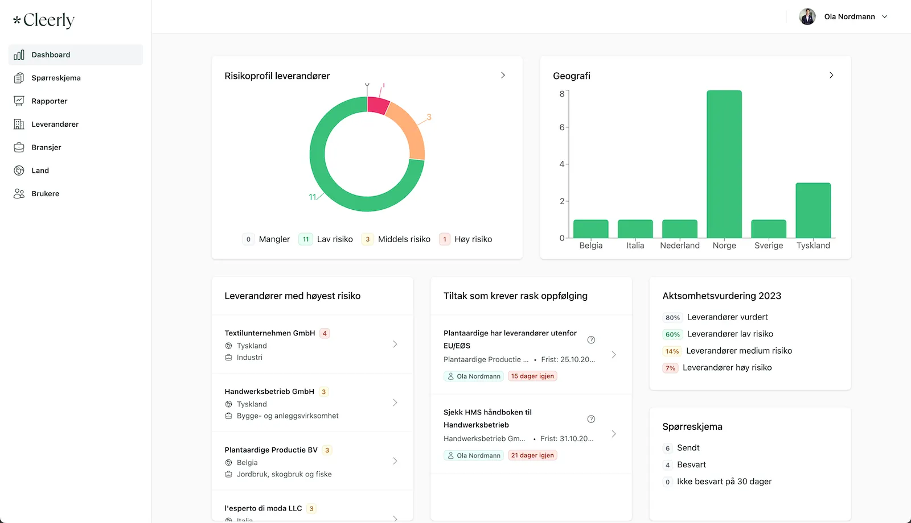Click the help icon on the HMS håndboken tiltak
The width and height of the screenshot is (911, 523).
coord(591,419)
